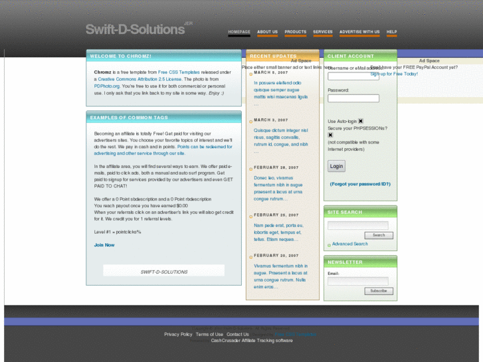This screenshot has height=362, width=483.
Task: Click the Site Search heading
Action: click(345, 212)
